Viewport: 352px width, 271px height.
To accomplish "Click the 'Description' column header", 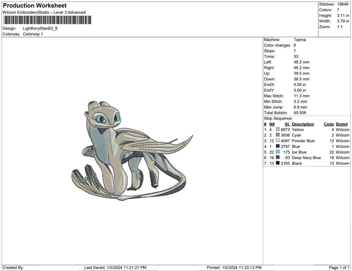I will click(303, 124).
